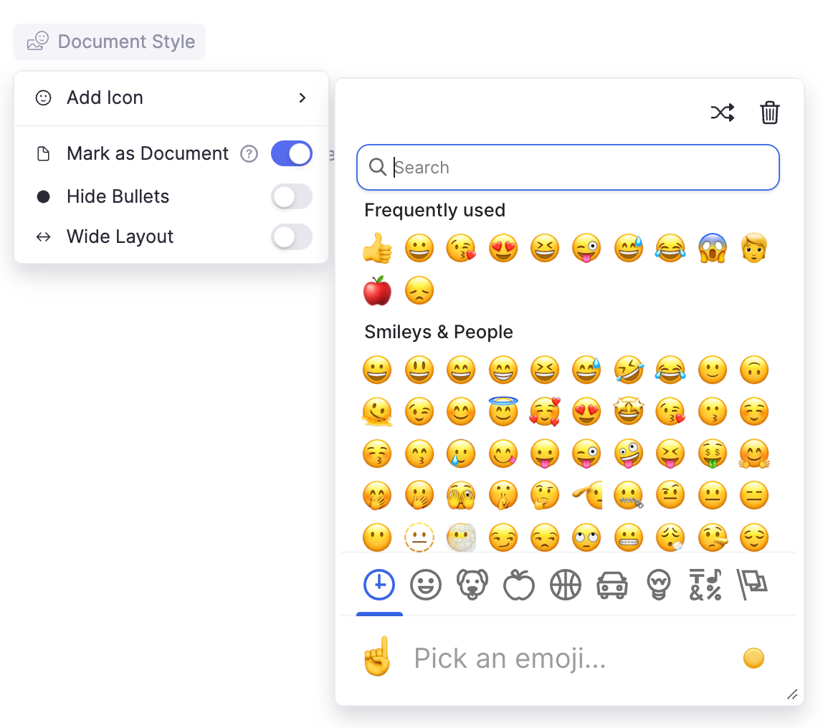
Task: Click the Mark as Document help icon
Action: click(249, 154)
